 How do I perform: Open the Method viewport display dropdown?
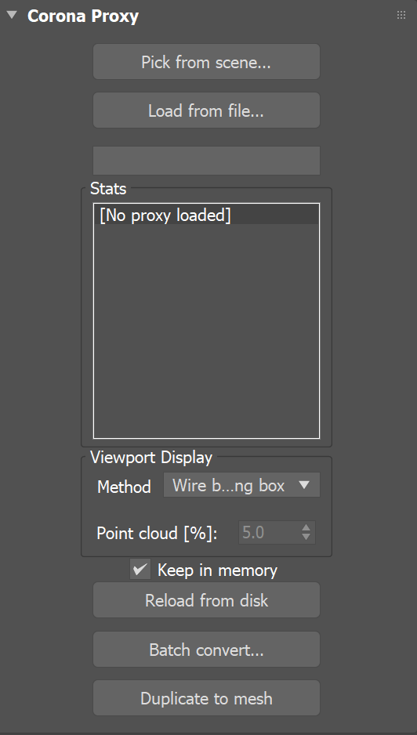coord(241,485)
